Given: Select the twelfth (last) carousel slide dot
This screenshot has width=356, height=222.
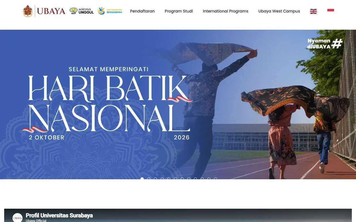Looking at the screenshot, I should pos(216,179).
